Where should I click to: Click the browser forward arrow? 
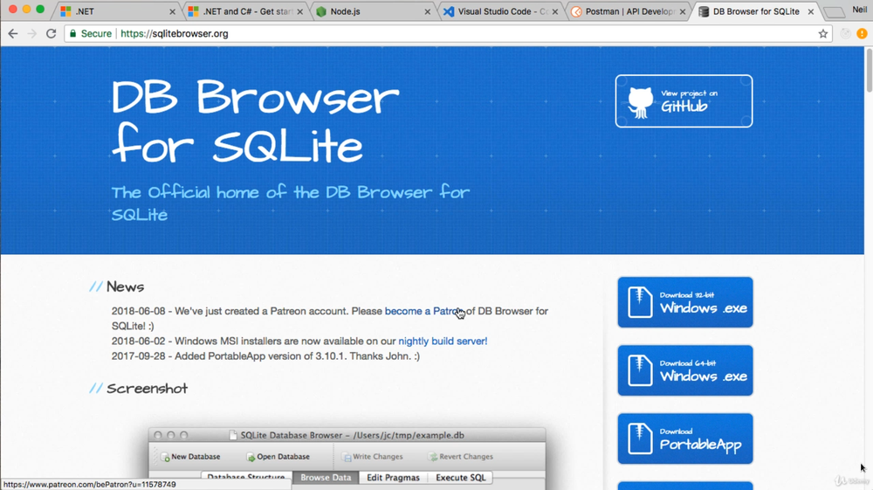[x=31, y=33]
